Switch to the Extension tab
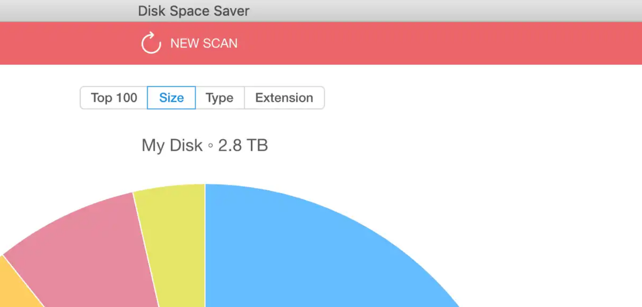The image size is (642, 307). pos(284,98)
